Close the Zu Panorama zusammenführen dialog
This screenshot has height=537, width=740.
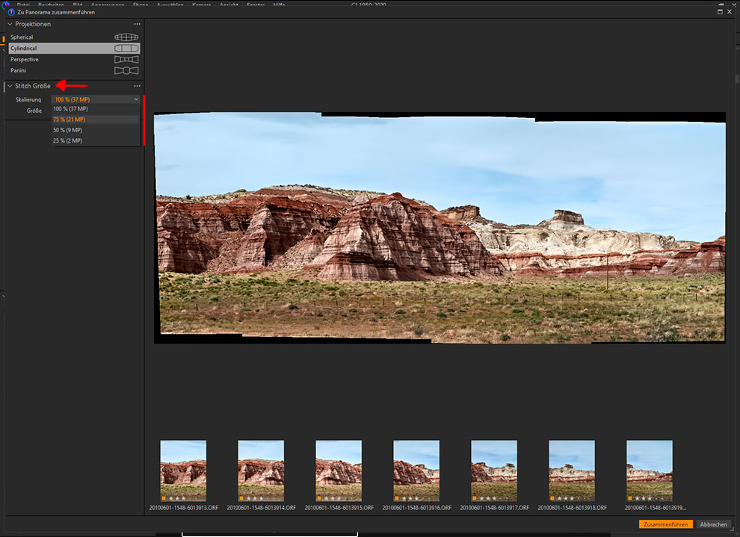[x=730, y=12]
